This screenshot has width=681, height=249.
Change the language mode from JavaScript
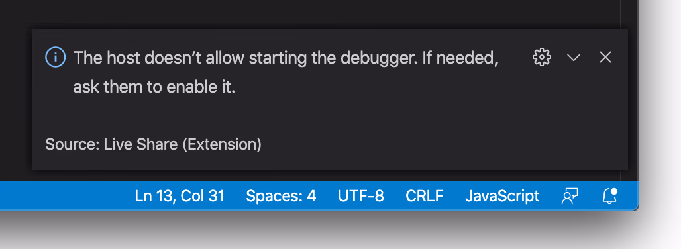502,196
